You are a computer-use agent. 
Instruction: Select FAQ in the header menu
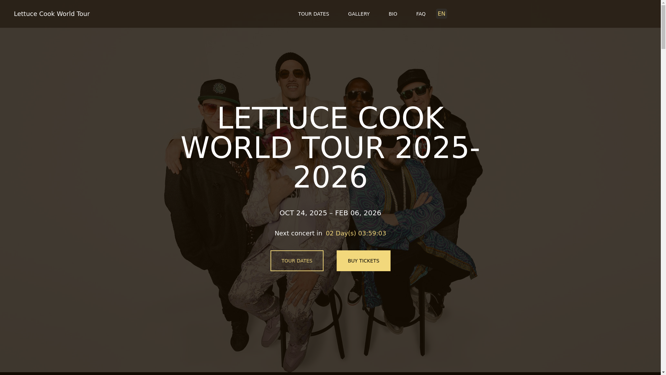coord(421,14)
